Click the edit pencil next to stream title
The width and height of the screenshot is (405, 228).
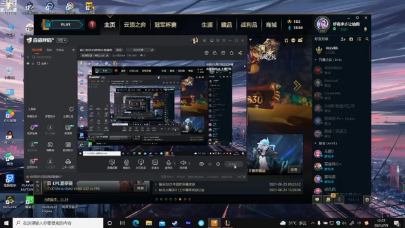152,50
